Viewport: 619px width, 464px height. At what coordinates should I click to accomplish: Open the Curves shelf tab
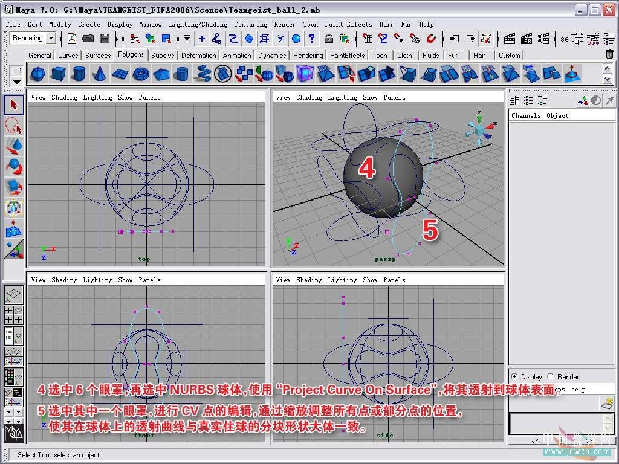(x=68, y=55)
